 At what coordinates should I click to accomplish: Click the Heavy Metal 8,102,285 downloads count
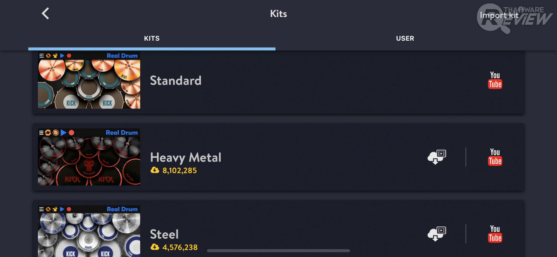(x=180, y=171)
